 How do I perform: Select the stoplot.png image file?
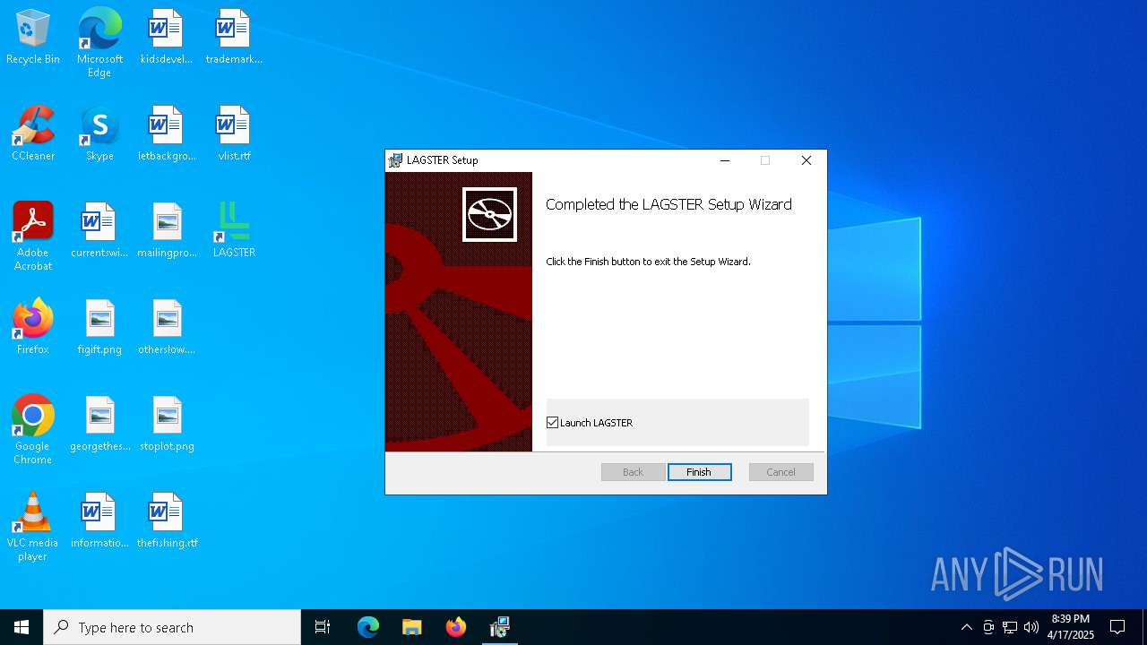167,424
